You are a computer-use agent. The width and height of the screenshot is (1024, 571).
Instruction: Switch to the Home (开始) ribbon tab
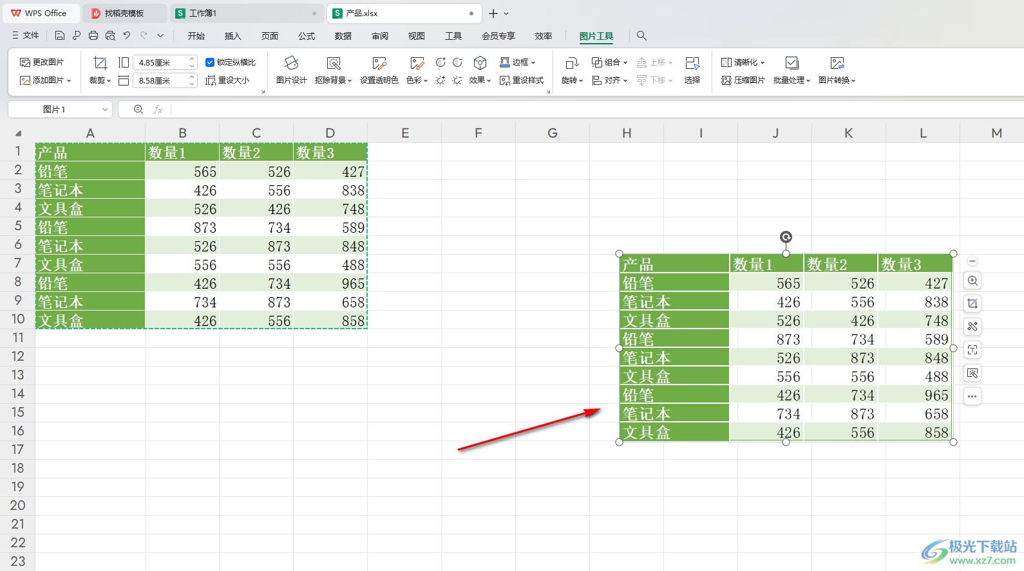point(196,36)
